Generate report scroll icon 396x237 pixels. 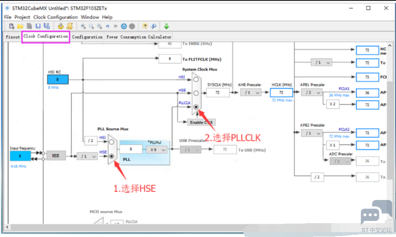pyautogui.click(x=70, y=26)
